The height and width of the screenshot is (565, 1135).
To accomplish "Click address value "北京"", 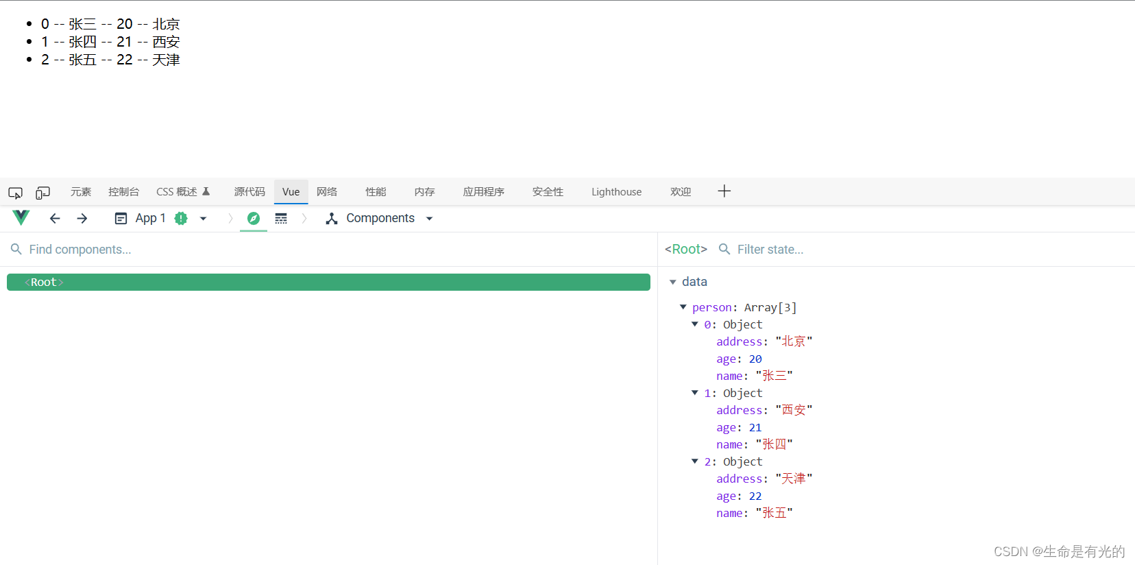I will tap(794, 341).
